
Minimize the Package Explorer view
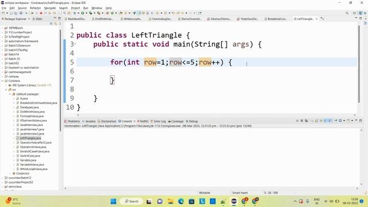tap(55, 18)
